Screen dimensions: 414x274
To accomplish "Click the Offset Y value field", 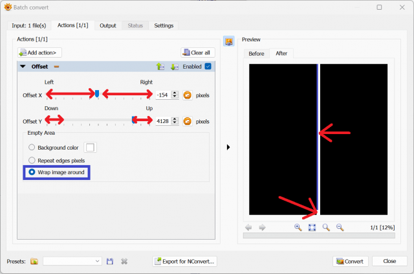I will click(x=164, y=121).
